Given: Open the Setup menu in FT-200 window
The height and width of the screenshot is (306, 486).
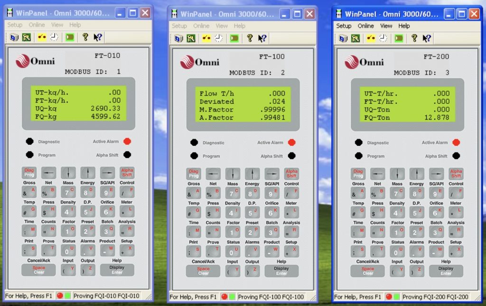Looking at the screenshot, I should click(x=344, y=26).
